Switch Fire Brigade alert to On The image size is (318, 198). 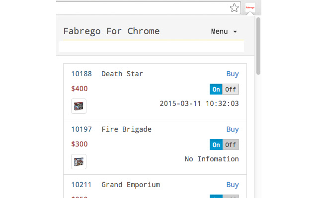[x=216, y=145]
